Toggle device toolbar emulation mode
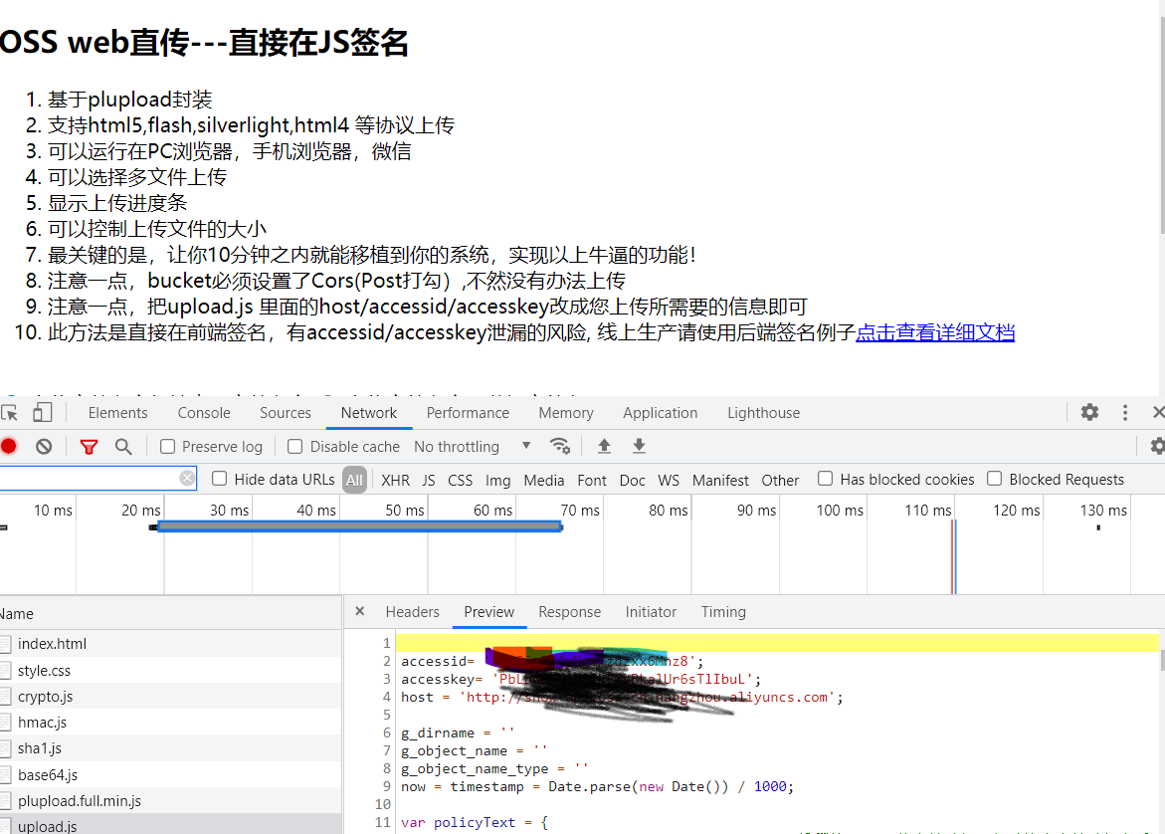Viewport: 1165px width, 834px height. click(x=41, y=411)
